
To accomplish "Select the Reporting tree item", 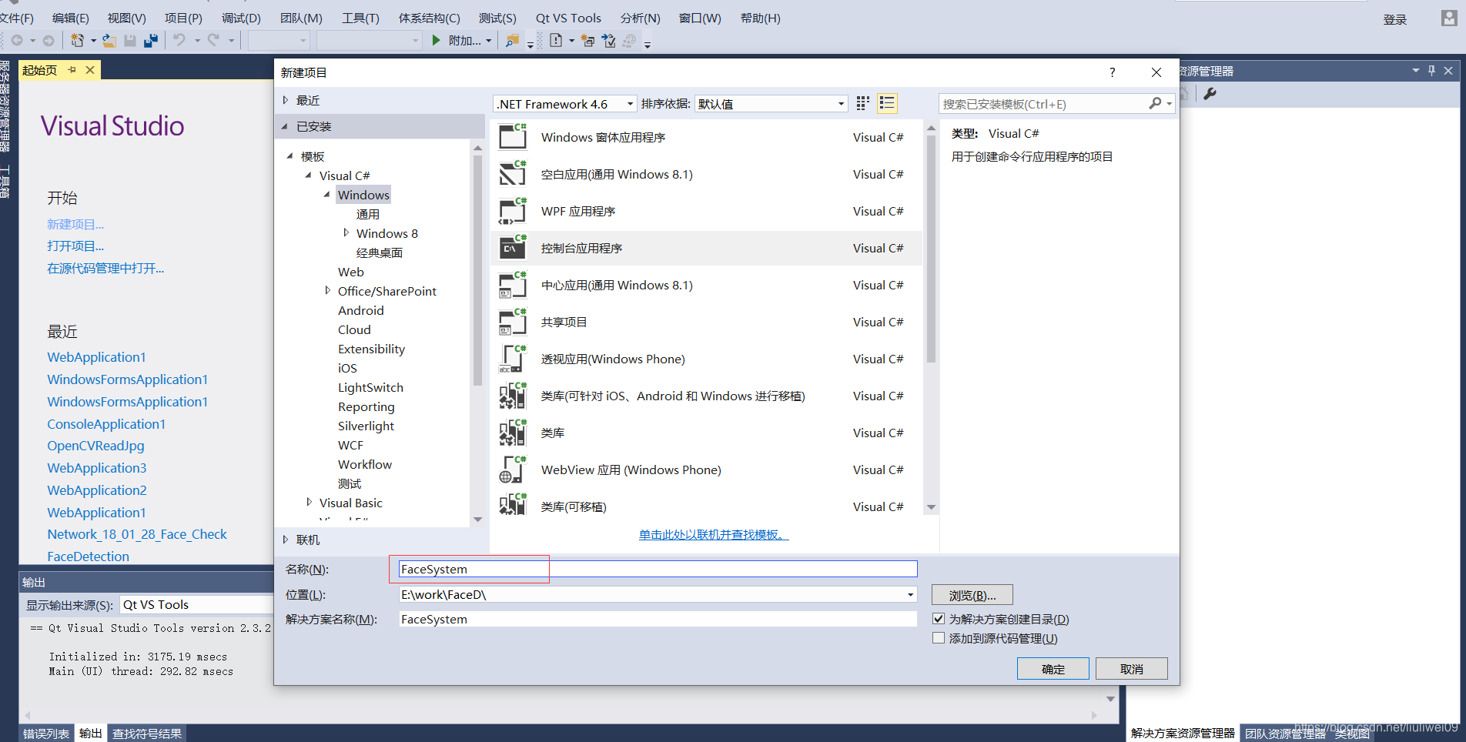I will tap(366, 406).
